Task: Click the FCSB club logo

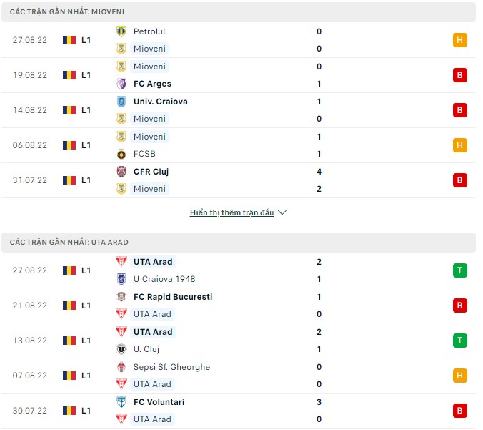Action: [x=121, y=154]
